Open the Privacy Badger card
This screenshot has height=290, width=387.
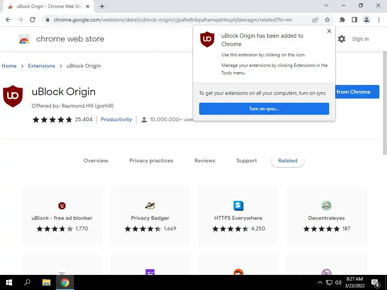(150, 216)
